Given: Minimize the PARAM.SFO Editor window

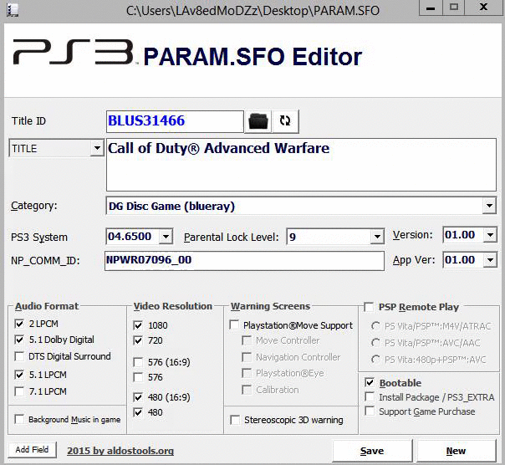Looking at the screenshot, I should (x=431, y=8).
